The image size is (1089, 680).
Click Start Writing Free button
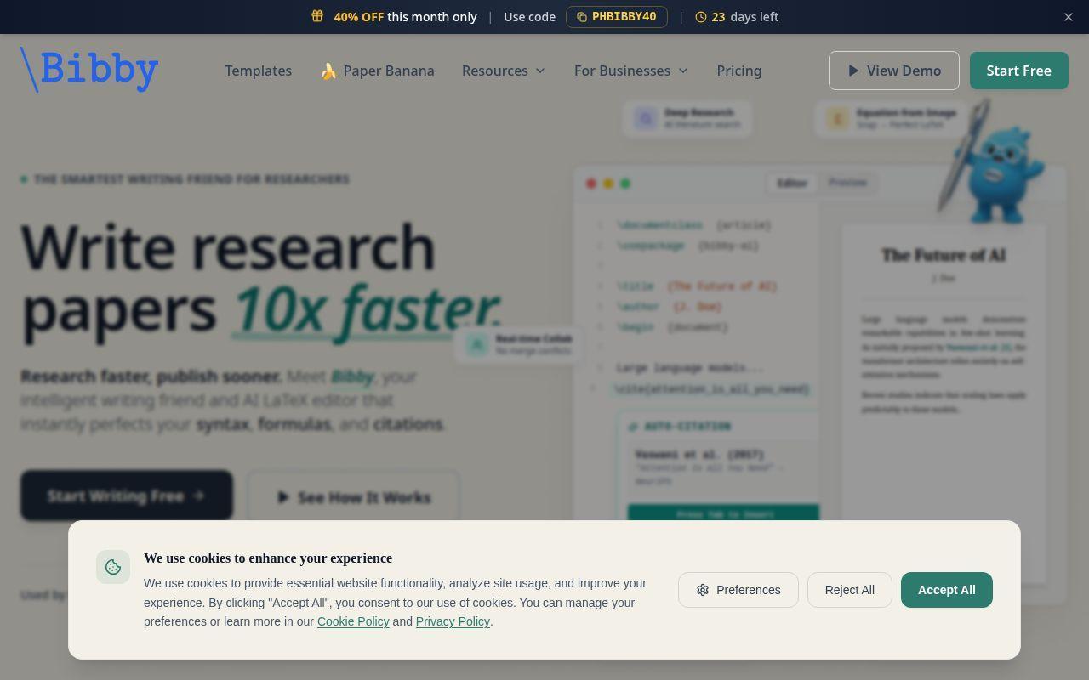(127, 496)
